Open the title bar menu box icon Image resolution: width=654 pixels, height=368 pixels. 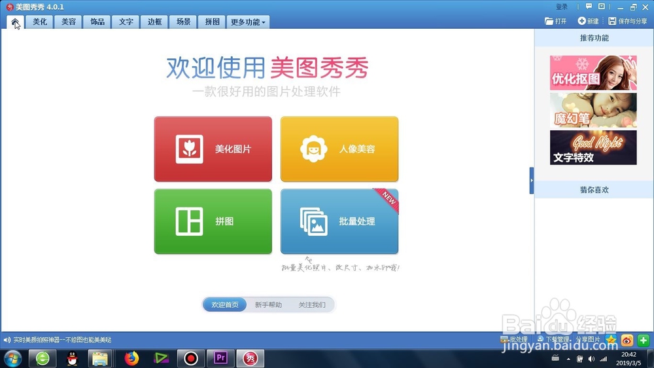[x=602, y=7]
